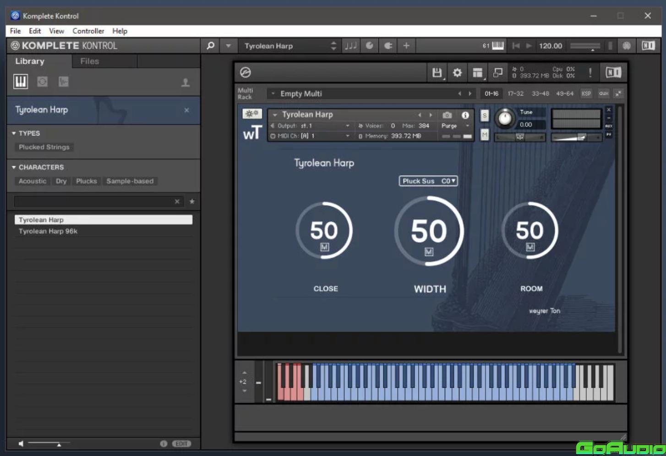Toggle the Dry character tag
666x456 pixels.
coord(61,181)
